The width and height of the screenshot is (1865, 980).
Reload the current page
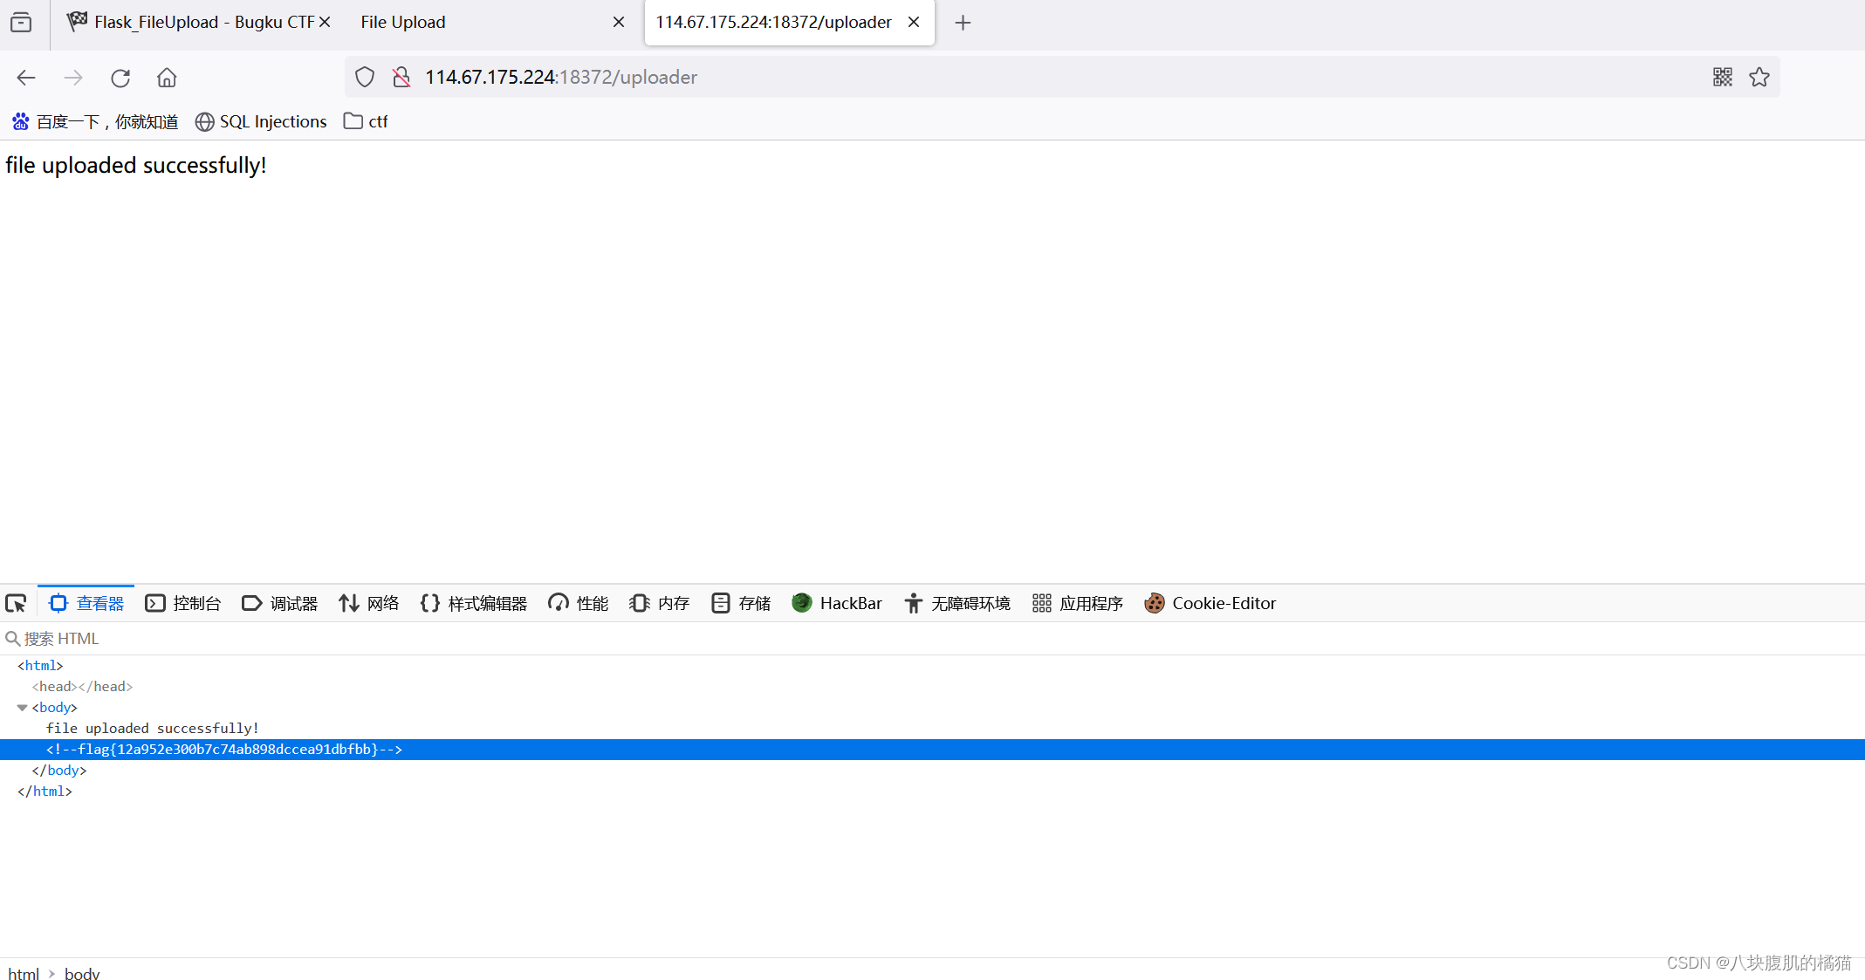pyautogui.click(x=120, y=78)
